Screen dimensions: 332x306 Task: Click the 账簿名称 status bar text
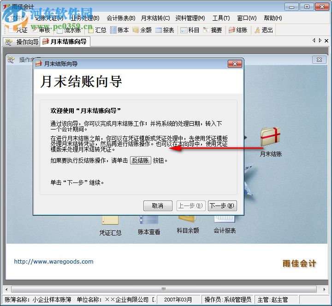(38, 300)
